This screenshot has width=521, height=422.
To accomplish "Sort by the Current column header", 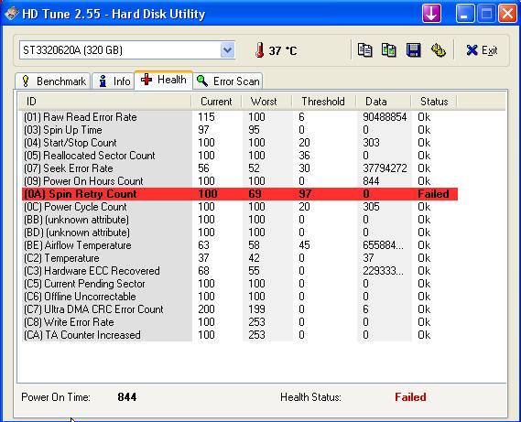I will tap(216, 102).
